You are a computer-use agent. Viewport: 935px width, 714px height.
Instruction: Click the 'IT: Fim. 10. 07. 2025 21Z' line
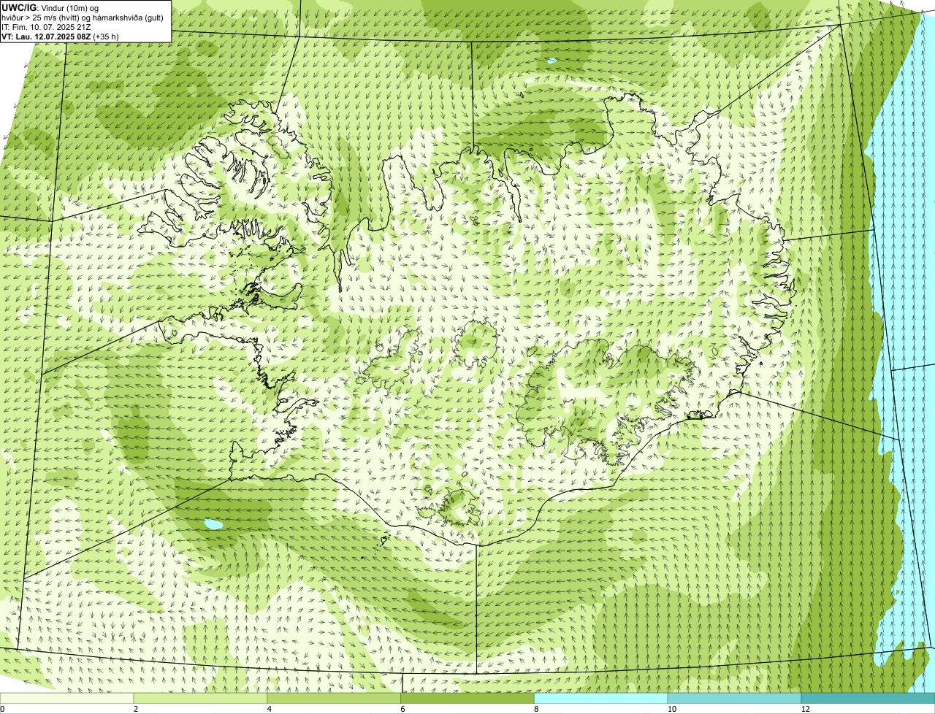tap(47, 27)
